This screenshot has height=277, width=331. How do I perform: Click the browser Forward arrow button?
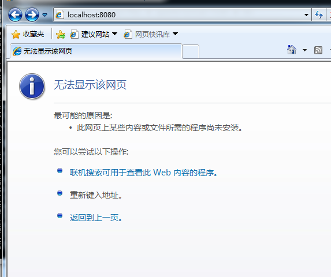[32, 15]
